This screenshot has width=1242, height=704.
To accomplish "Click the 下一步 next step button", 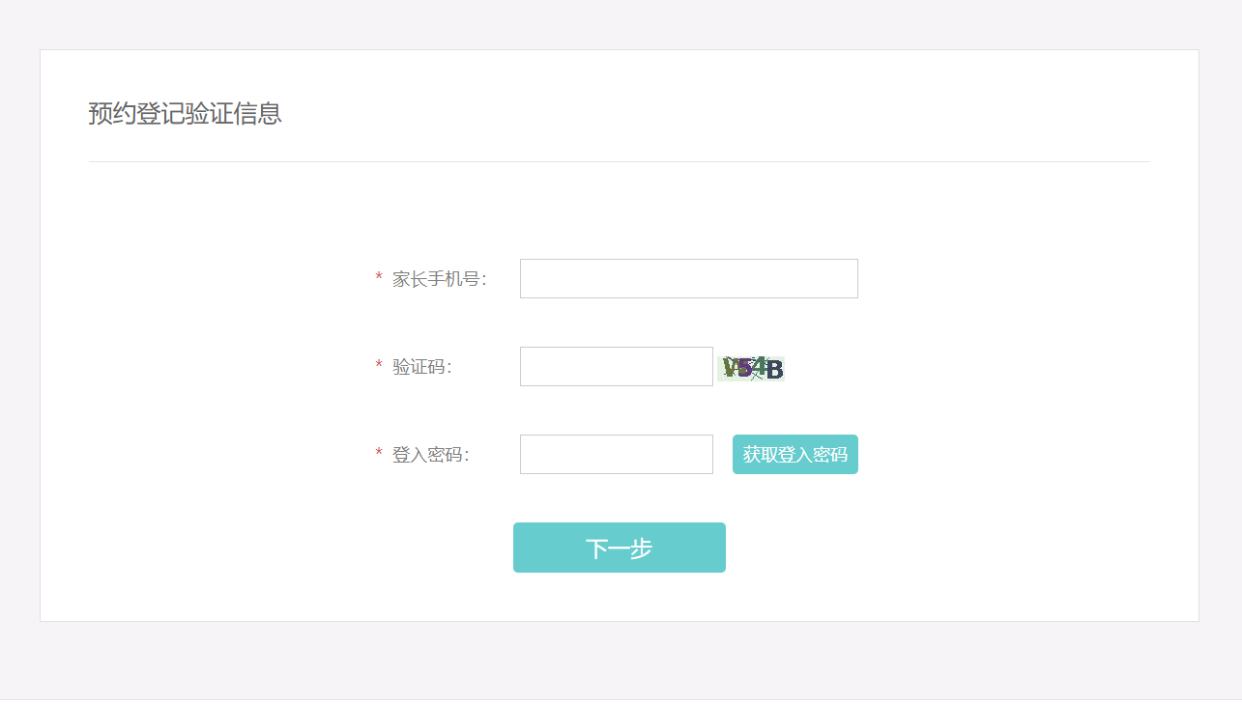I will tap(620, 548).
